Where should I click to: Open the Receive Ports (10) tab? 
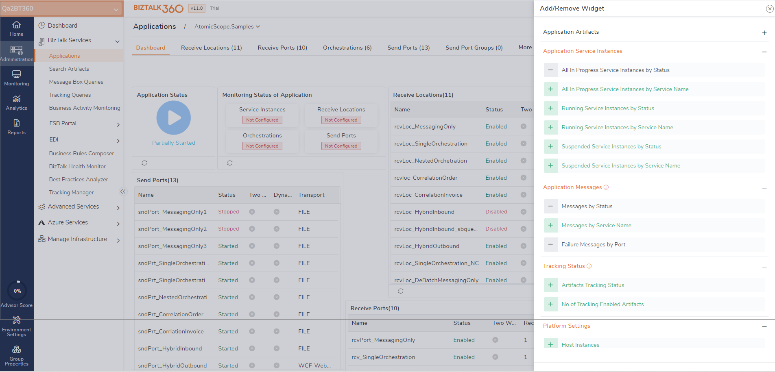click(282, 48)
